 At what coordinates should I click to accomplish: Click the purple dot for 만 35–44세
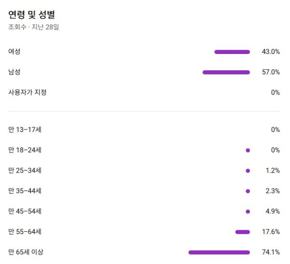(x=248, y=191)
